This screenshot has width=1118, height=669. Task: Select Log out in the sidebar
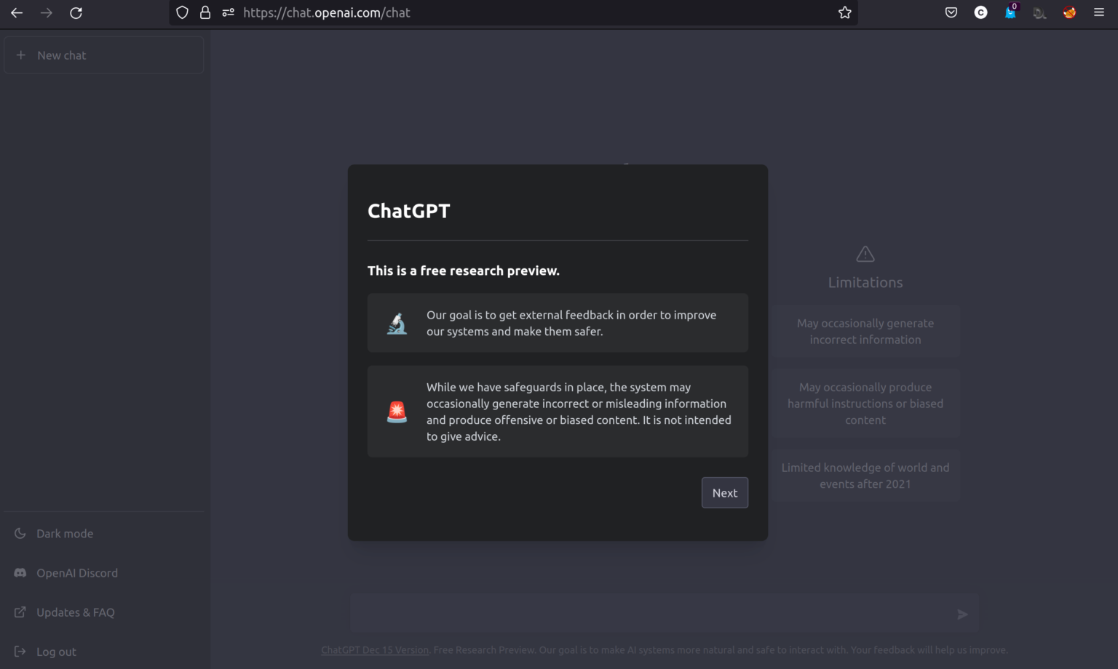[56, 651]
